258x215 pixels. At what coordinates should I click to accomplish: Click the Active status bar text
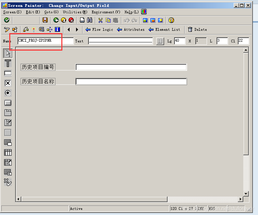(x=76, y=209)
